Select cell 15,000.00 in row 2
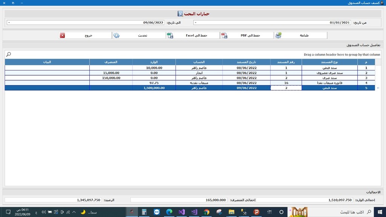This screenshot has height=217, width=386. click(111, 73)
